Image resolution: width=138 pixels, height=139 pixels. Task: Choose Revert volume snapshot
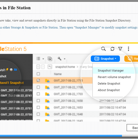[114, 77]
